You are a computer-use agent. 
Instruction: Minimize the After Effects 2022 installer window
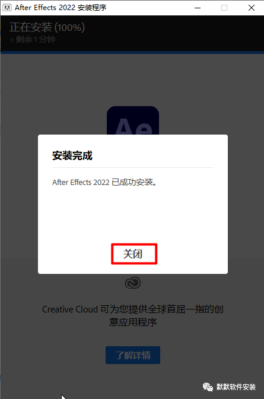pyautogui.click(x=198, y=8)
